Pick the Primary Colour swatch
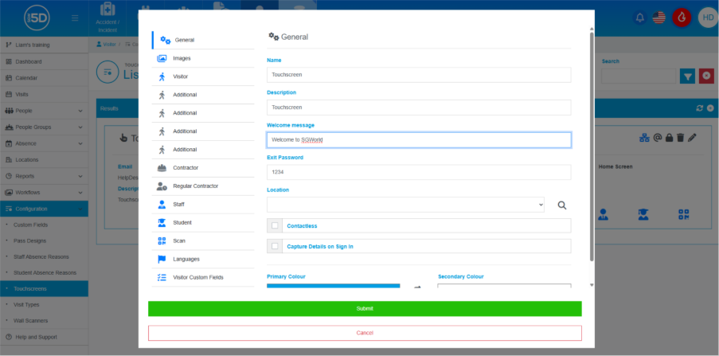This screenshot has width=719, height=356. (334, 286)
